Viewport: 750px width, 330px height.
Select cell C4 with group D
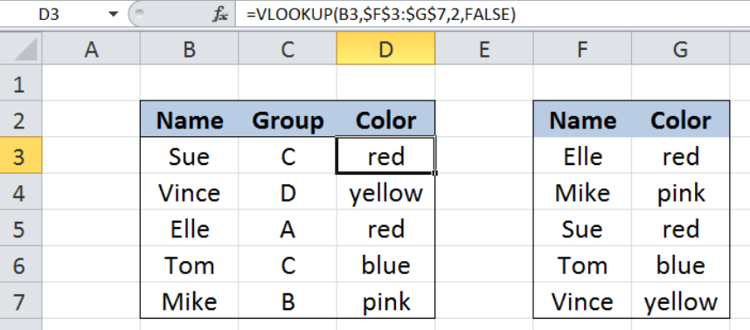(x=288, y=191)
